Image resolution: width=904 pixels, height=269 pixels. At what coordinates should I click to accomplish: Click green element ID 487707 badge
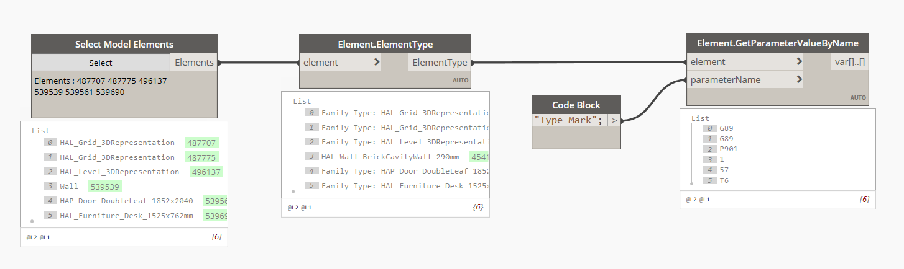202,143
